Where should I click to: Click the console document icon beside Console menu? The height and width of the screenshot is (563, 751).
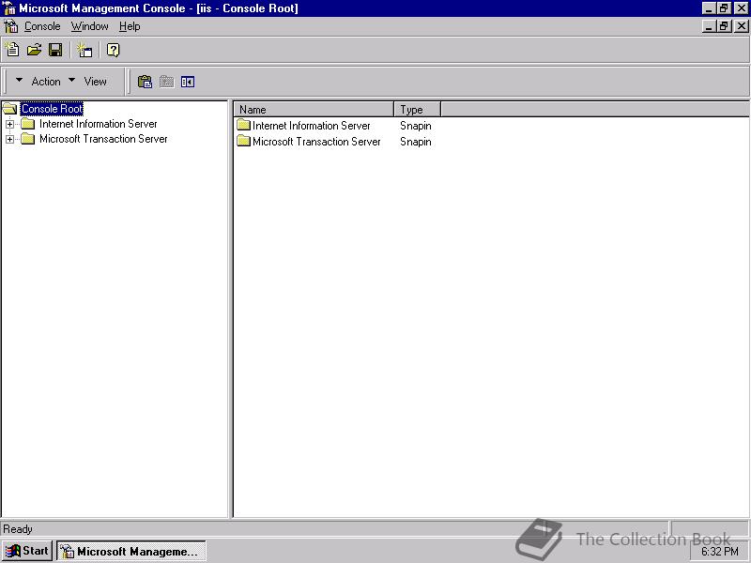(10, 26)
